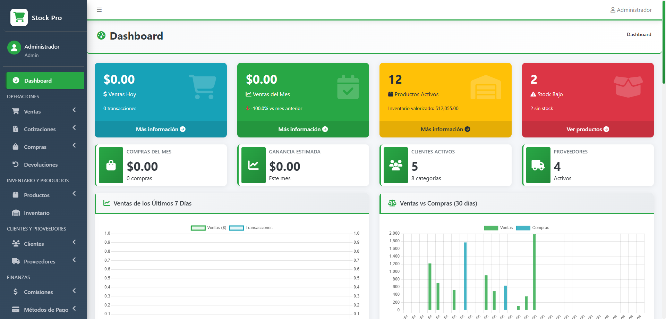Select Proveedores in the sidebar menu
Image resolution: width=666 pixels, height=319 pixels.
point(39,261)
